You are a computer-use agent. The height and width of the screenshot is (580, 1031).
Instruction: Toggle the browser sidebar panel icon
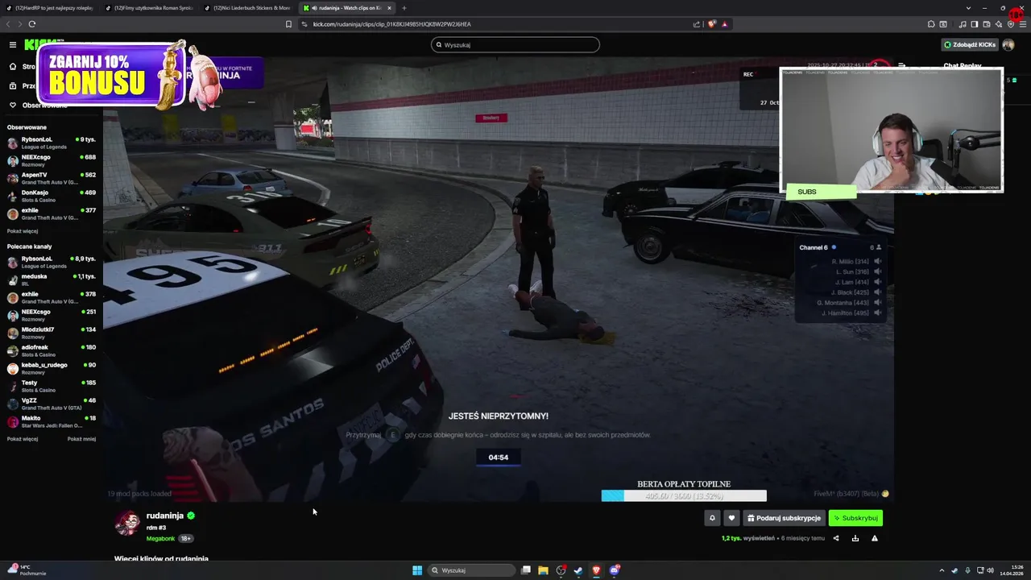pyautogui.click(x=974, y=24)
